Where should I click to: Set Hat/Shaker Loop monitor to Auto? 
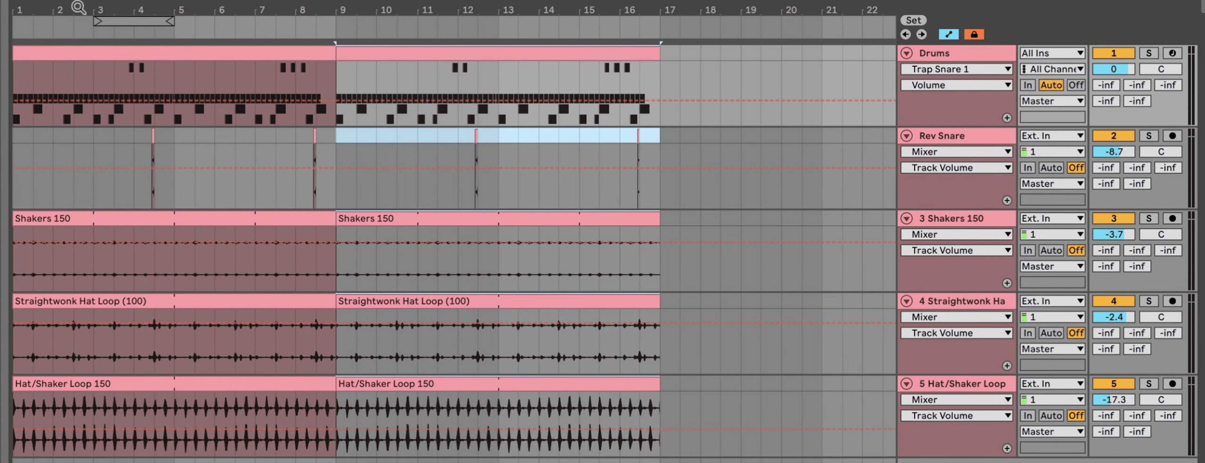[1051, 416]
